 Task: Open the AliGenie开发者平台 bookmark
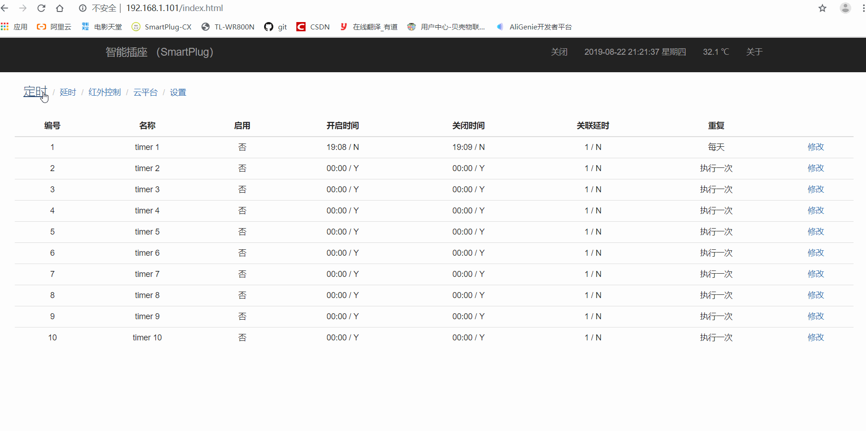pos(534,27)
